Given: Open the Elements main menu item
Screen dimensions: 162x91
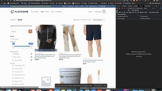Looking at the screenshot, I should pos(59,12).
